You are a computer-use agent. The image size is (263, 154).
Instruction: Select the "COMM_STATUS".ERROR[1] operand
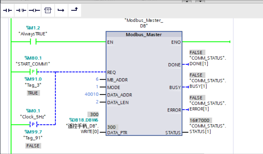[x=208, y=106]
